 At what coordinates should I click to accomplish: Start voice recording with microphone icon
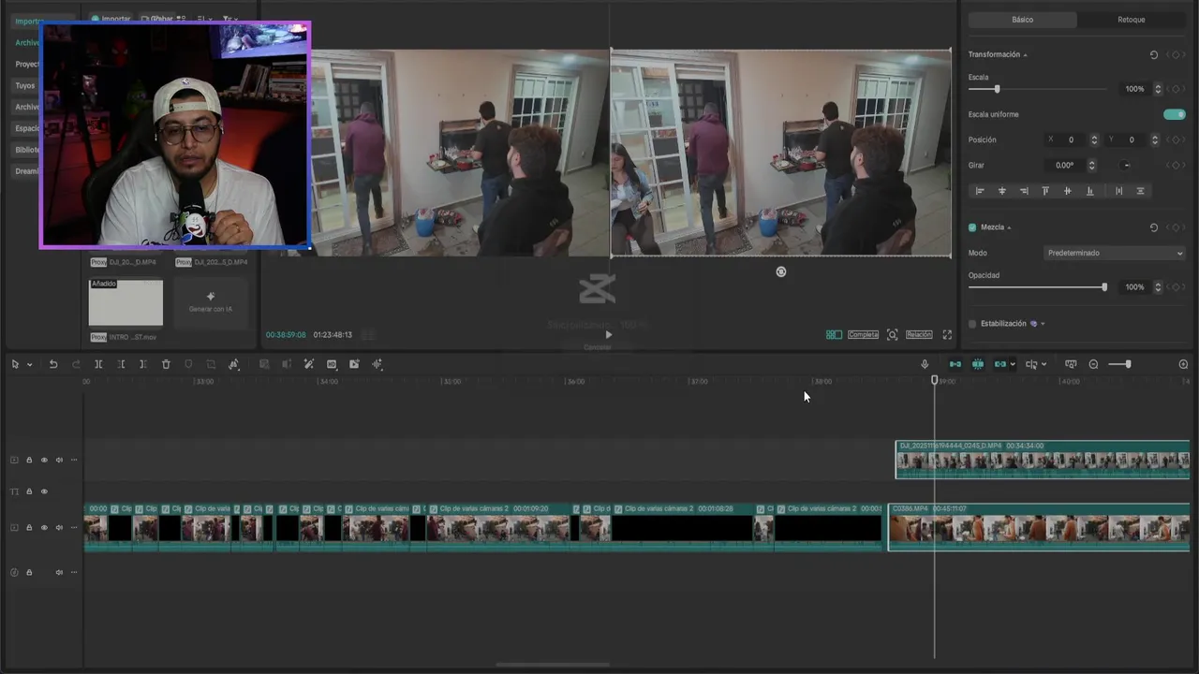point(925,364)
